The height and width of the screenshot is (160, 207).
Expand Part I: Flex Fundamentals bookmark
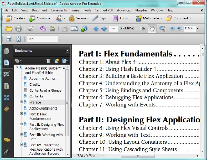click(21, 114)
